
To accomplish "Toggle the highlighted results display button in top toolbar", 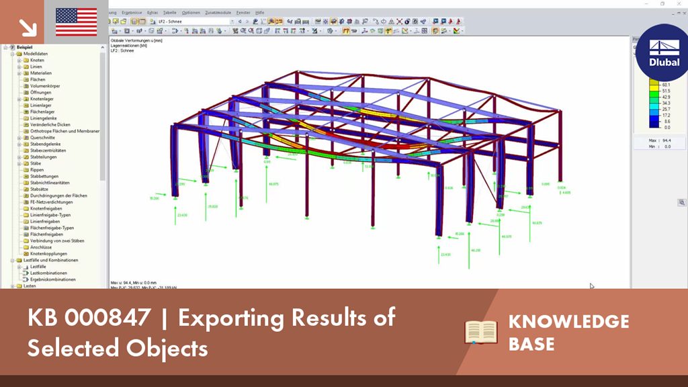I will (x=271, y=21).
